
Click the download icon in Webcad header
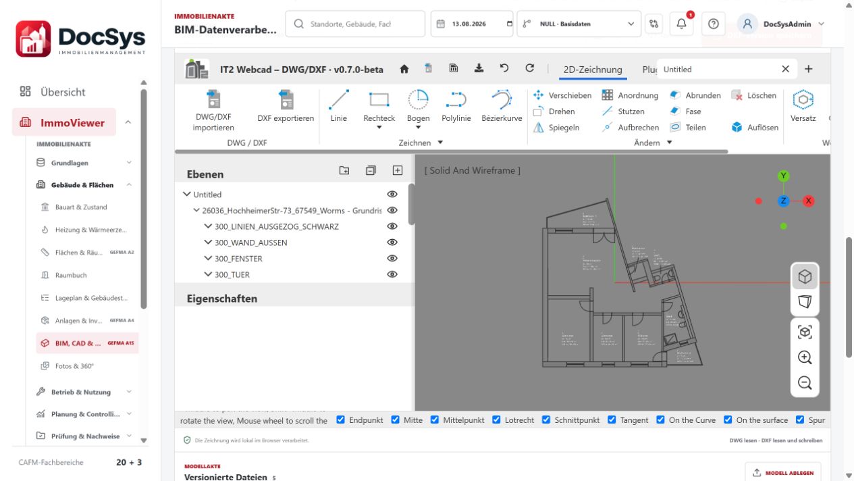479,68
